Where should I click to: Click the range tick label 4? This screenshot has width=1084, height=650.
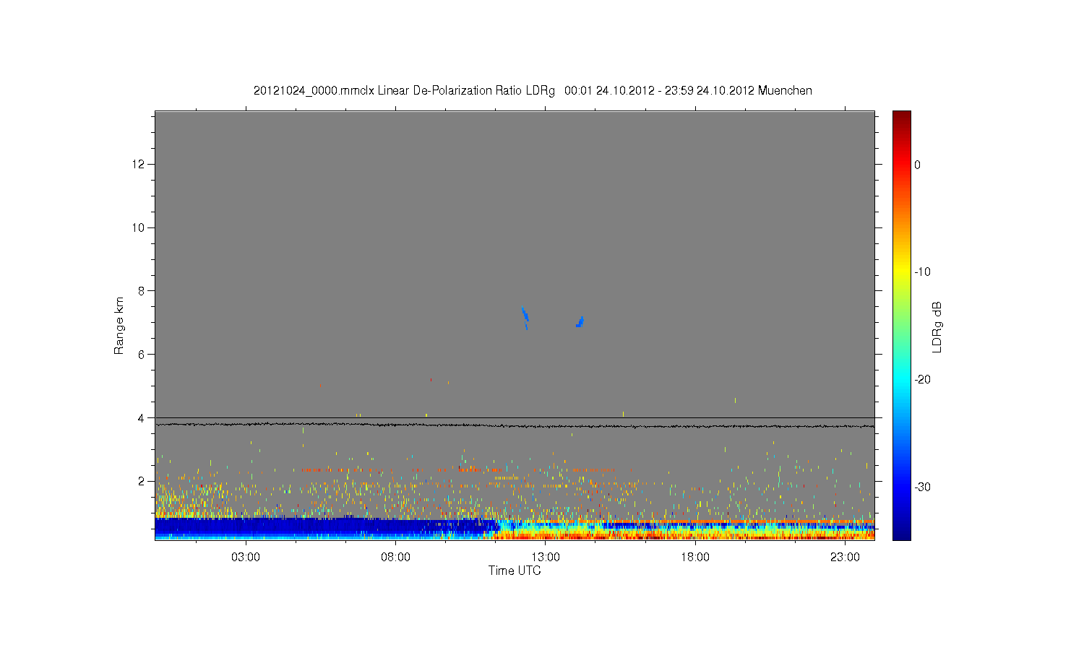click(x=142, y=417)
